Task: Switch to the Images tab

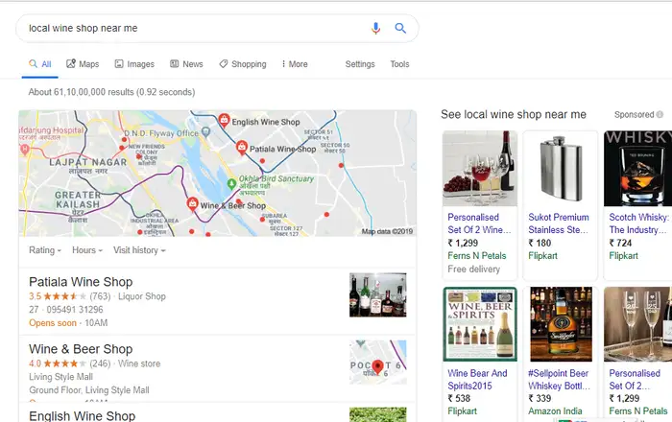Action: 134,64
